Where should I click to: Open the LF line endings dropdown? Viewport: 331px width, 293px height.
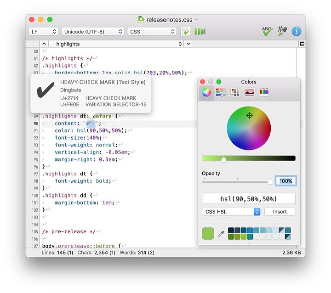pos(43,32)
